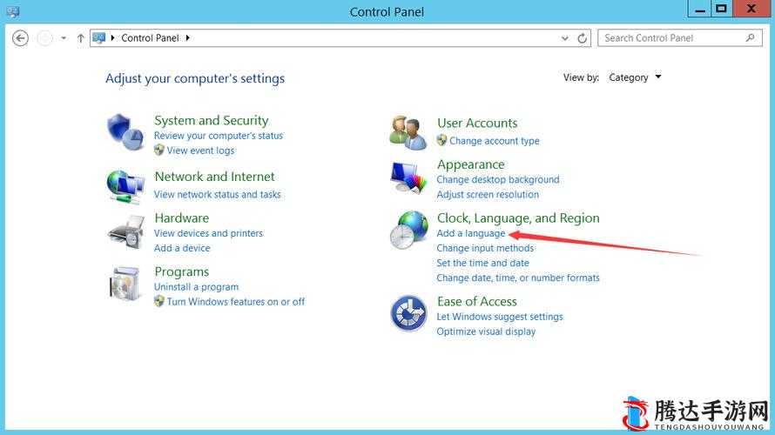This screenshot has width=775, height=435.
Task: Open the Programs disc box icon
Action: (125, 284)
